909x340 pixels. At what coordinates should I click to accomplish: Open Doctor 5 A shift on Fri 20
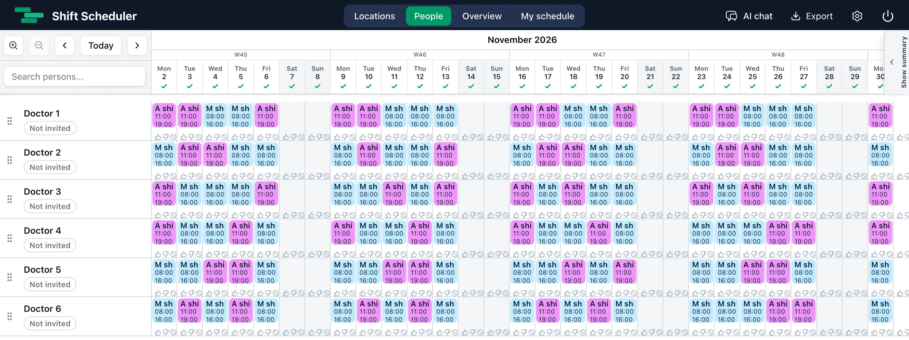[625, 272]
